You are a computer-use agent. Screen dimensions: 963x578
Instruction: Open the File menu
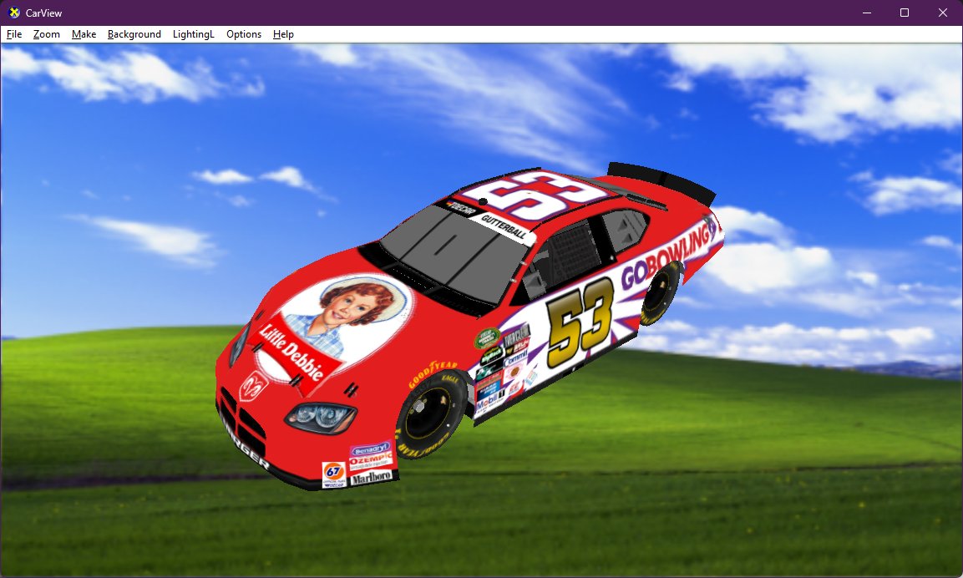pyautogui.click(x=14, y=34)
